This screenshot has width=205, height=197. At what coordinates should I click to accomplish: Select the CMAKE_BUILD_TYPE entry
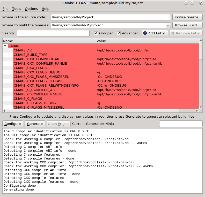coord(31,55)
